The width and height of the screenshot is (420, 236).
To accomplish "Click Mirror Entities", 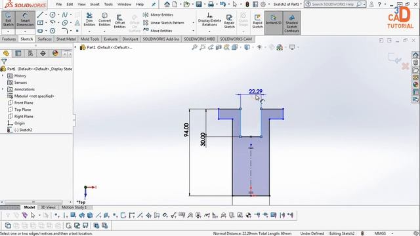I will tap(158, 14).
